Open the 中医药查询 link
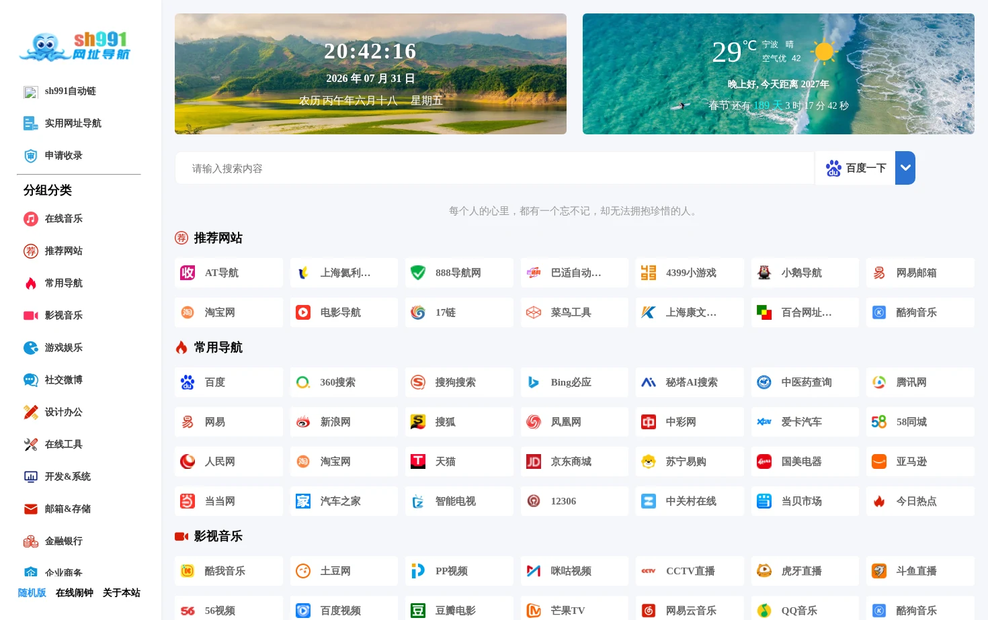The image size is (988, 620). (x=805, y=382)
